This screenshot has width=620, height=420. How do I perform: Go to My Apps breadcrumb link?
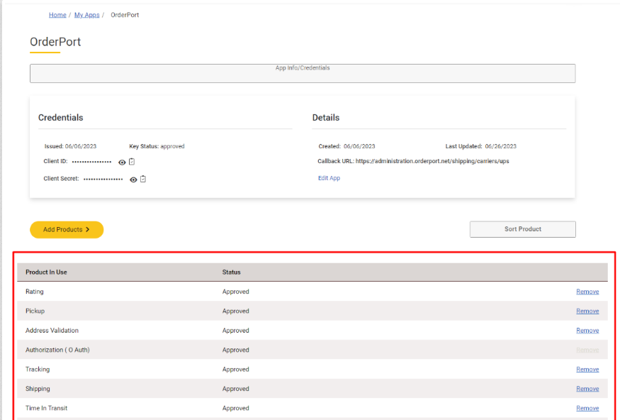point(86,15)
